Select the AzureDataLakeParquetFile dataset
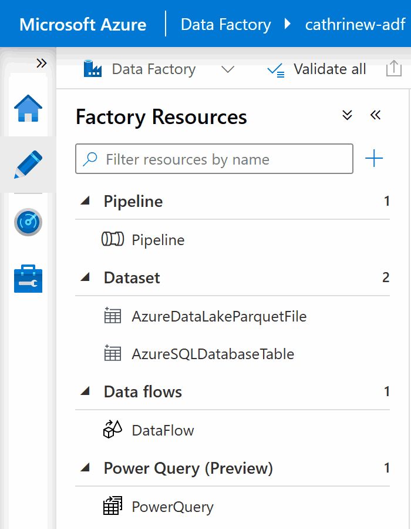411x529 pixels. click(x=218, y=316)
